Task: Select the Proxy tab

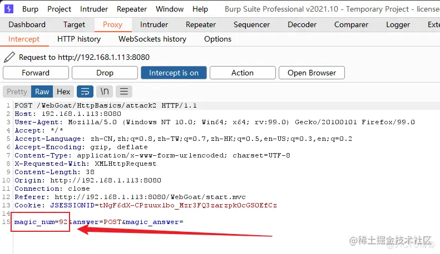Action: 112,24
